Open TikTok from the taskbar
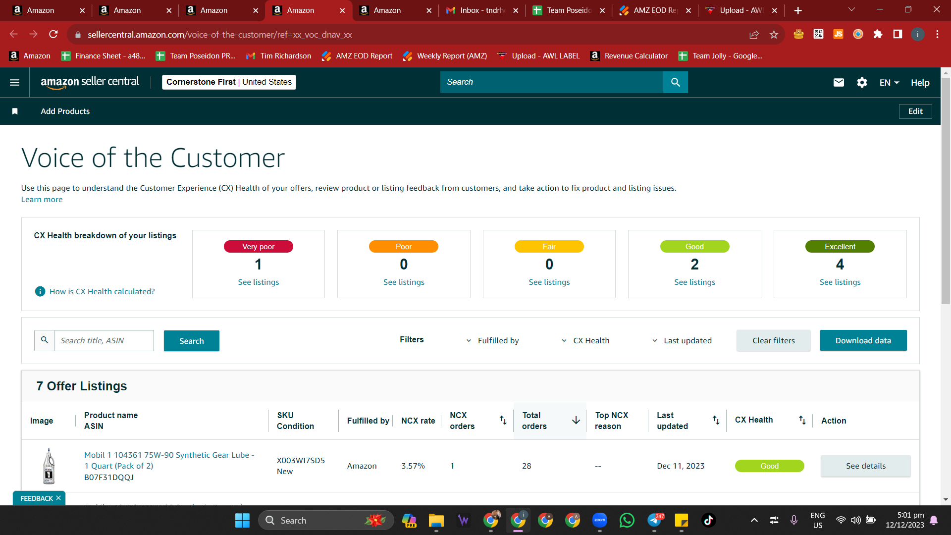Viewport: 951px width, 535px height. click(708, 520)
